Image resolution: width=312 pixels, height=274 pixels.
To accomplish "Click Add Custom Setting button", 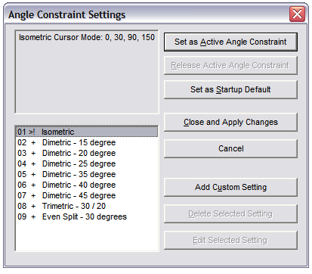I will tap(230, 188).
